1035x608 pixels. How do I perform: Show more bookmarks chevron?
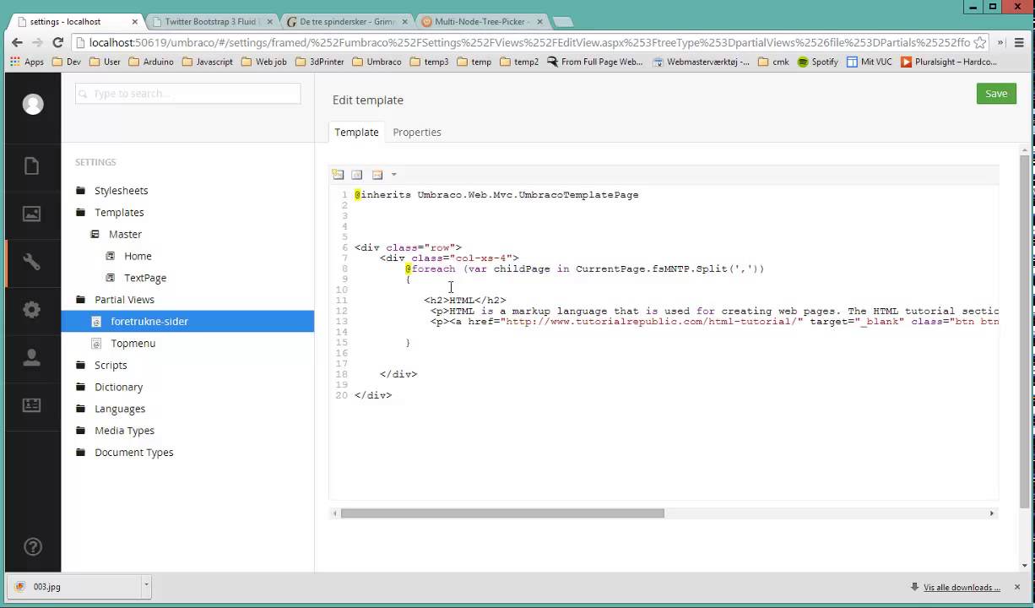tap(1000, 42)
